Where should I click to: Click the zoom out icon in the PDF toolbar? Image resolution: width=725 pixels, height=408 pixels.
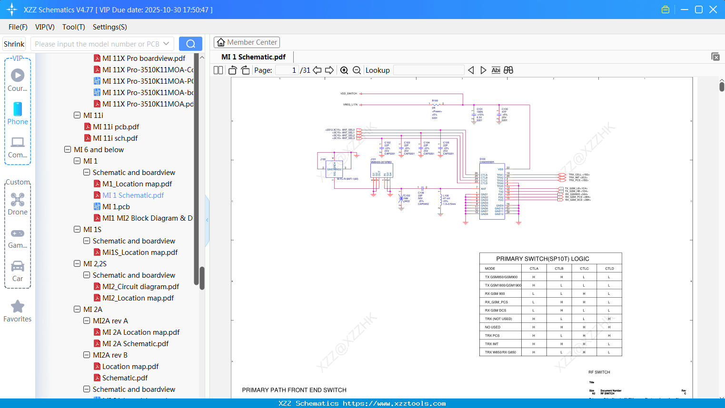(x=356, y=70)
